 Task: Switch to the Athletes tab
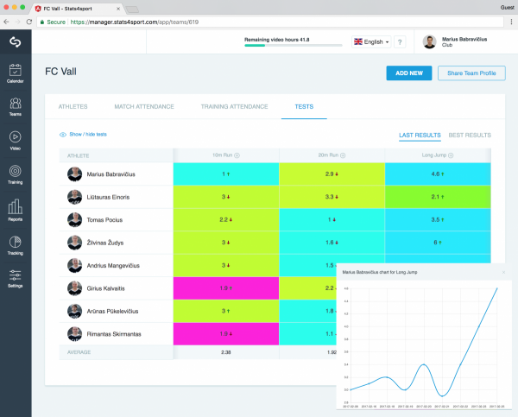73,107
